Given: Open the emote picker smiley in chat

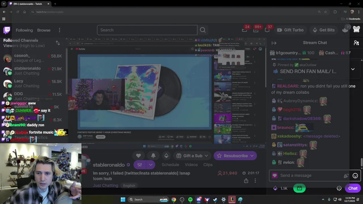Looking at the screenshot, I should click(355, 176).
